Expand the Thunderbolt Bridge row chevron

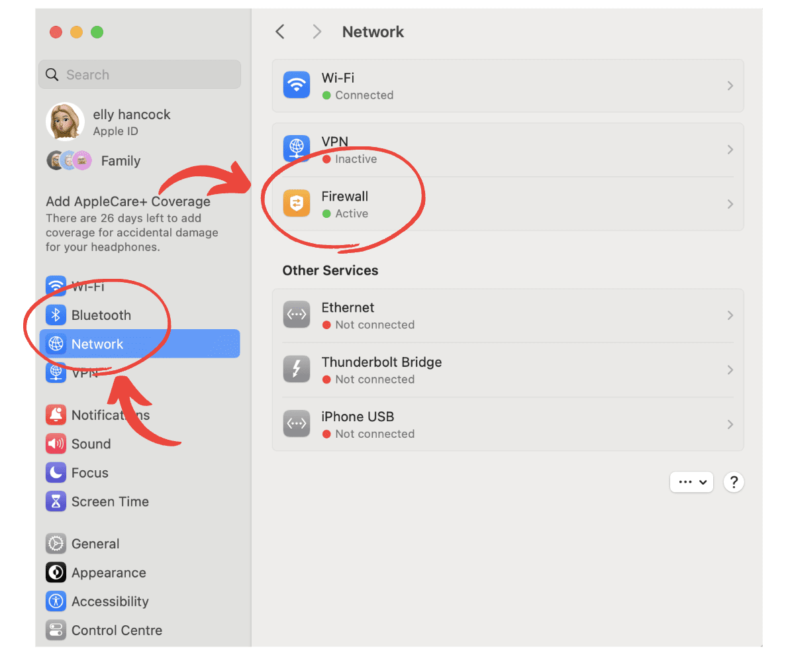tap(730, 370)
